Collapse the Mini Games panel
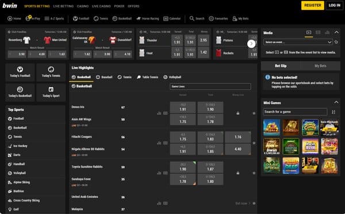The height and width of the screenshot is (214, 345). pyautogui.click(x=336, y=102)
